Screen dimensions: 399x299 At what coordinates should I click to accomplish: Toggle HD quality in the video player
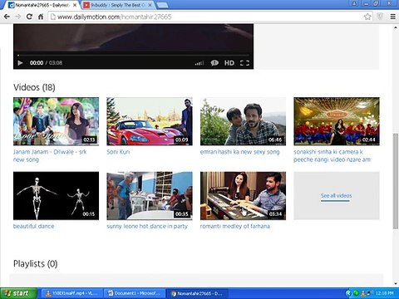coord(229,63)
